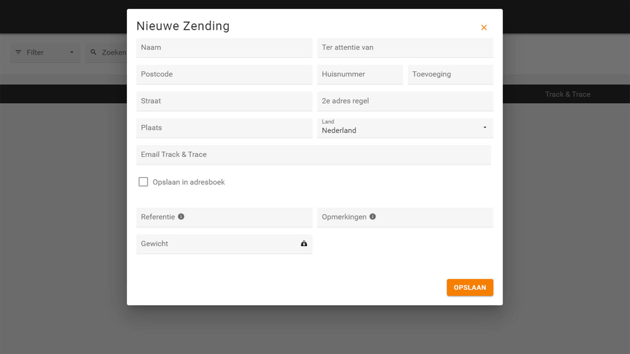The width and height of the screenshot is (630, 354).
Task: Open the Filter dropdown in background page
Action: 45,52
